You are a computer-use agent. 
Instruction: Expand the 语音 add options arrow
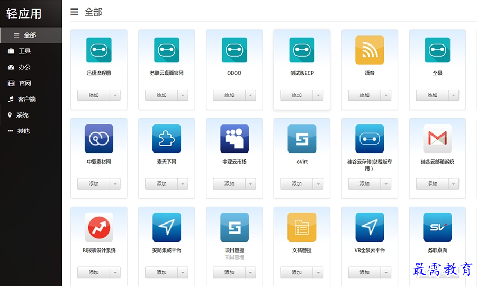pyautogui.click(x=386, y=95)
